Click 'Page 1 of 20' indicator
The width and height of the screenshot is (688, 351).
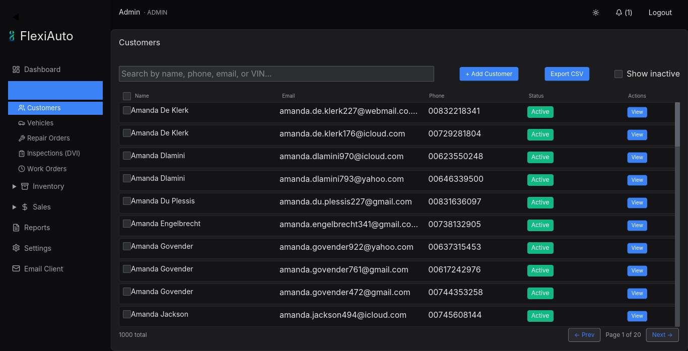coord(623,335)
